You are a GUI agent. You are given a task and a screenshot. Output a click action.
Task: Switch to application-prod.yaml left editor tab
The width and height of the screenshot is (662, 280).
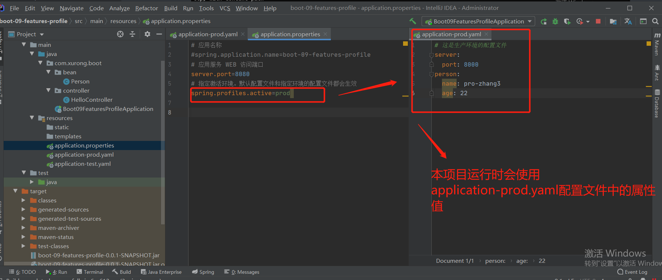[x=208, y=34]
